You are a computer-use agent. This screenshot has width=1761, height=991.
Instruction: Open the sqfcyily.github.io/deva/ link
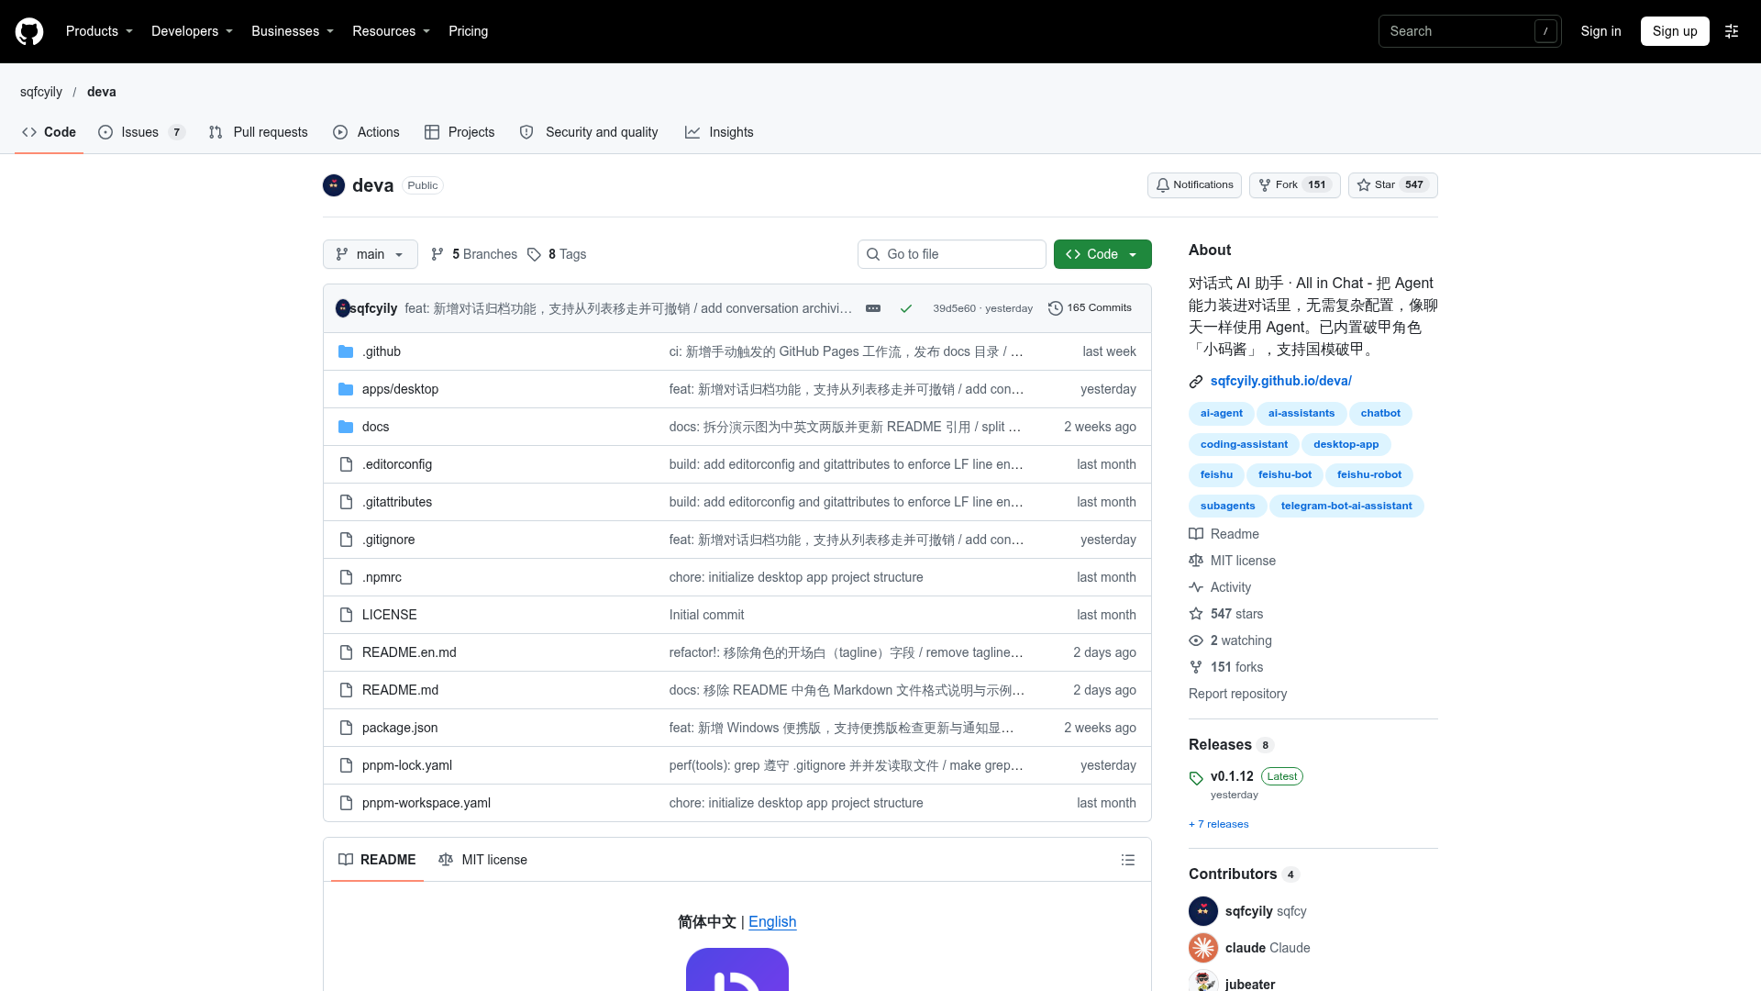click(x=1280, y=381)
